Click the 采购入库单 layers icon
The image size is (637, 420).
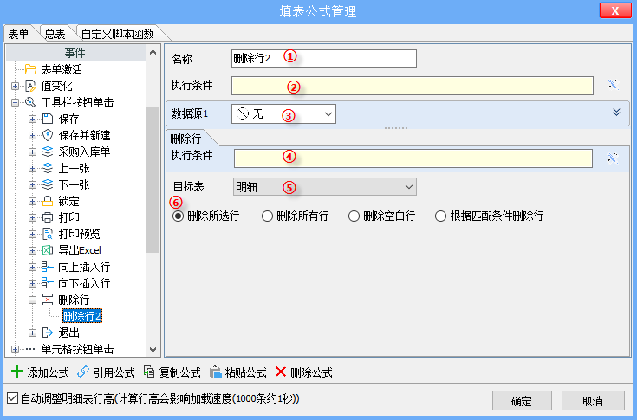tap(48, 152)
